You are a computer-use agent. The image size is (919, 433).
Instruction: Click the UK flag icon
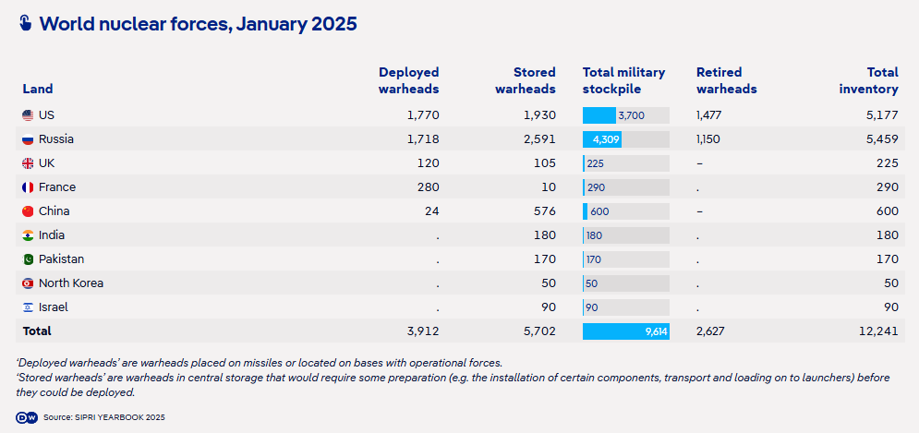tap(28, 163)
